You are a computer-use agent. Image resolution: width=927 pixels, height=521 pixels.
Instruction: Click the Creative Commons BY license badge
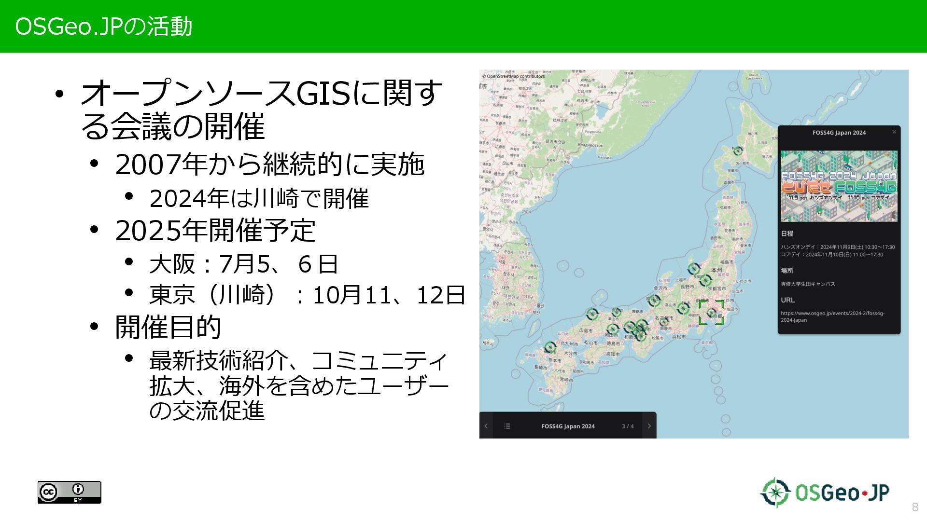[x=70, y=492]
